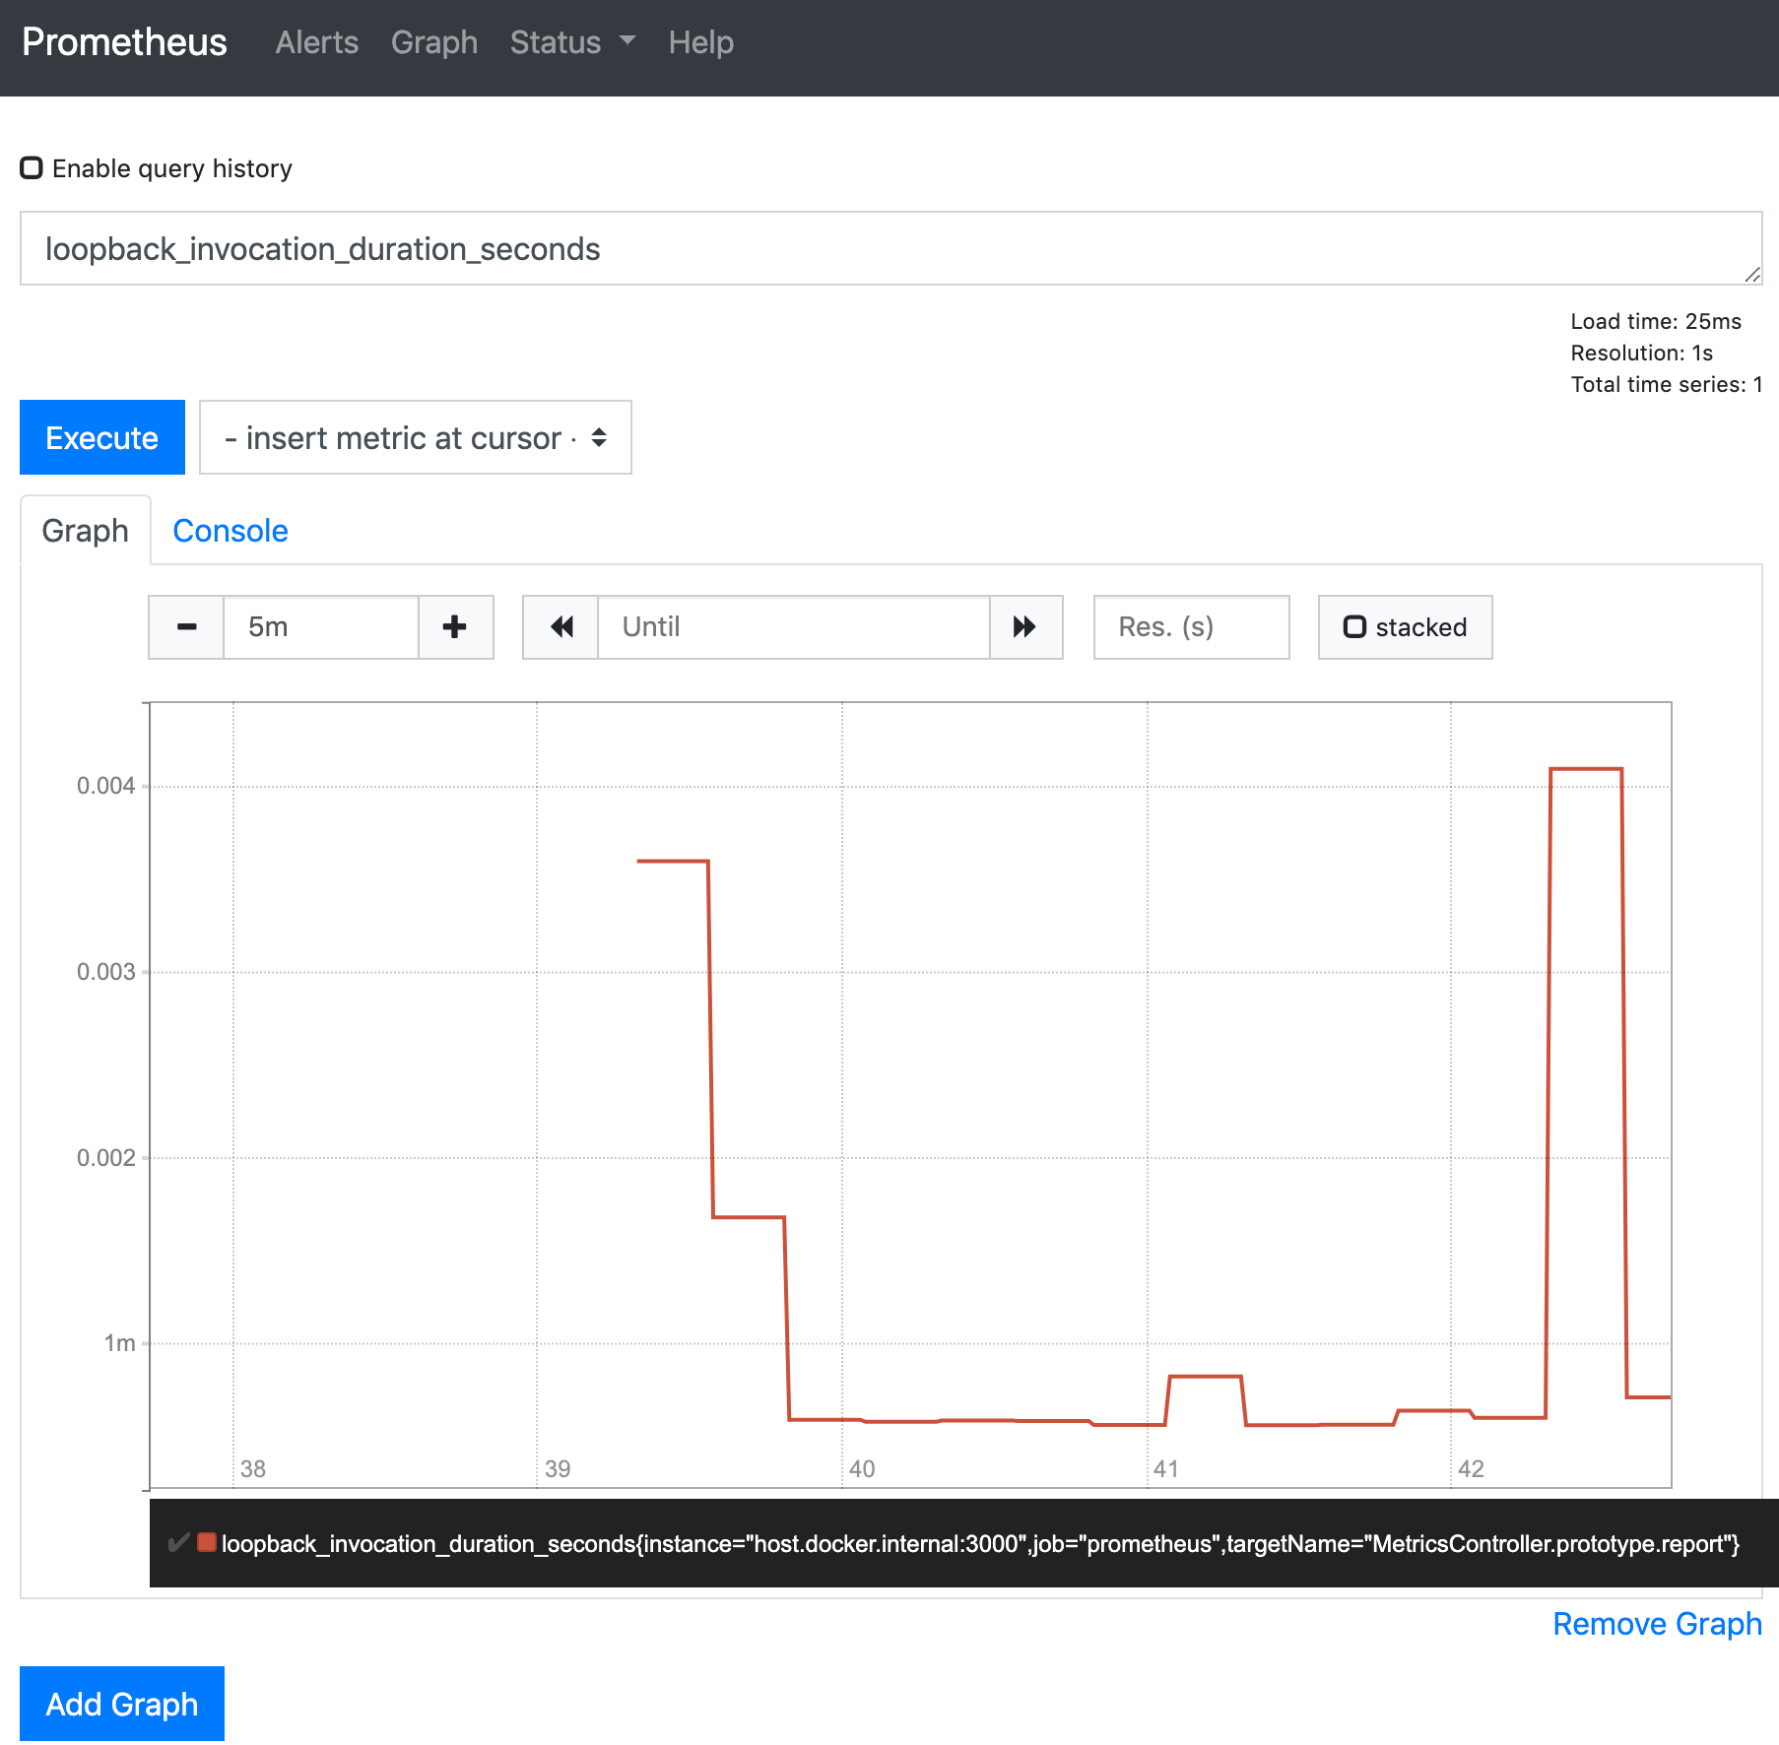
Task: Click the minus icon to decrease time range
Action: point(186,627)
